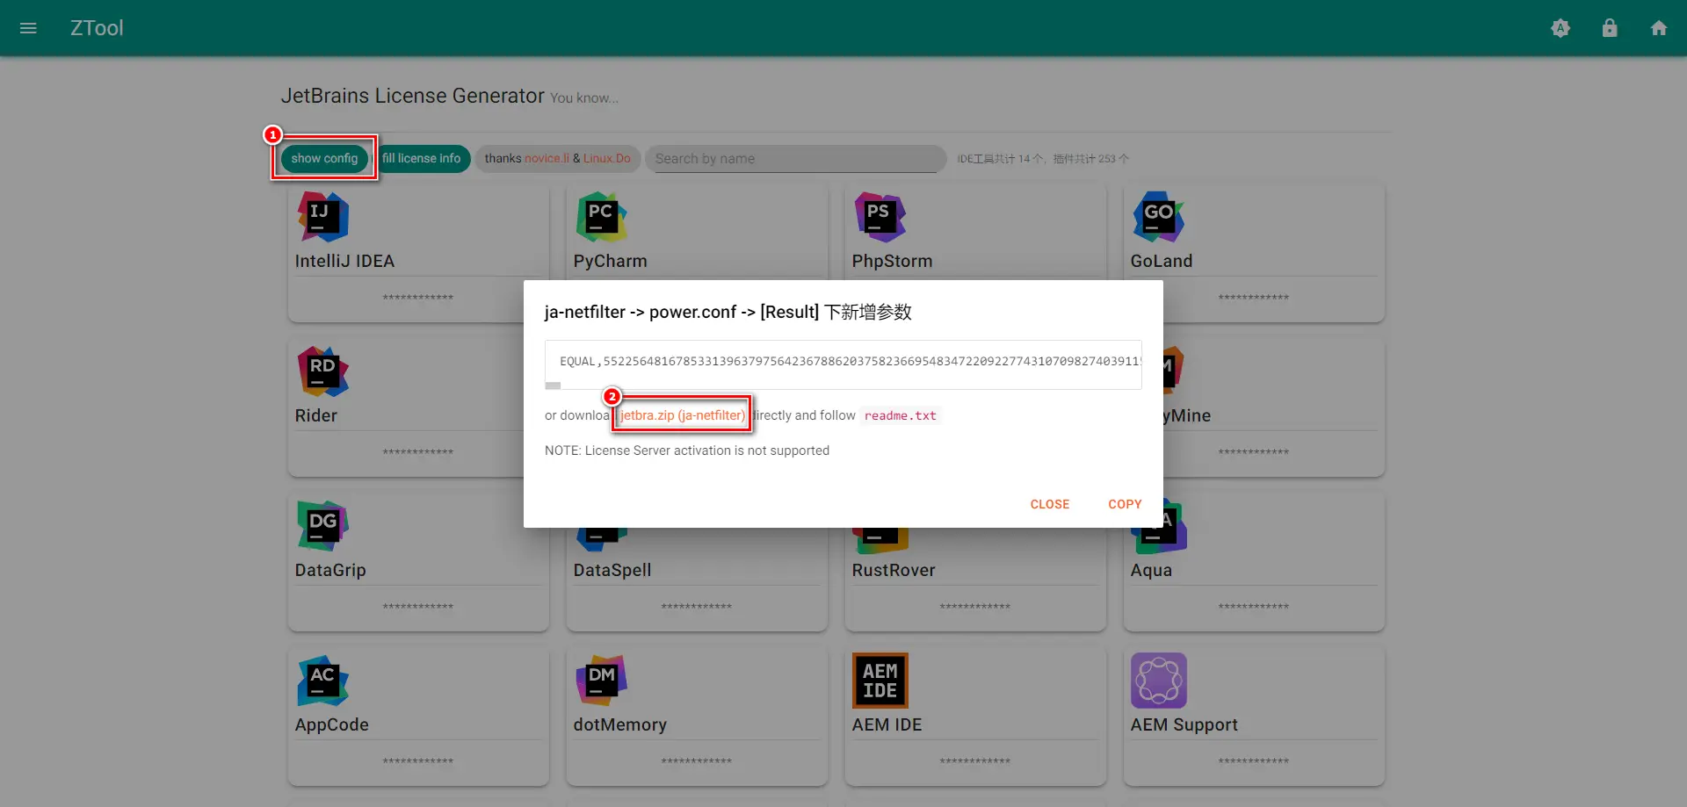Click the masked license key under DataGrip

418,607
